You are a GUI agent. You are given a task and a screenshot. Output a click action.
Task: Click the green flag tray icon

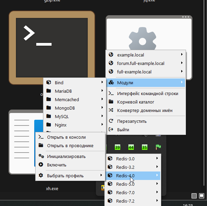[x=158, y=147]
